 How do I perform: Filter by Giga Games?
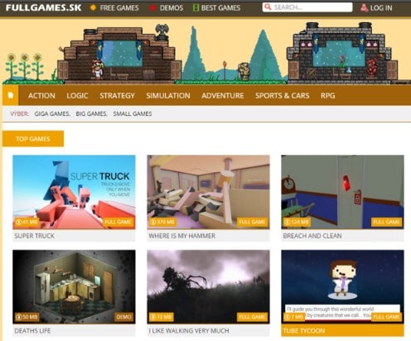[x=52, y=113]
